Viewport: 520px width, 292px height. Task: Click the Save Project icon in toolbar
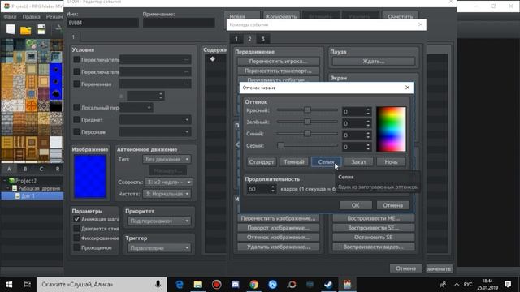(x=41, y=29)
